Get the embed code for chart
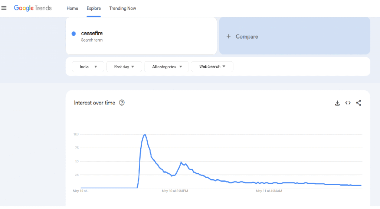This screenshot has height=209, width=380. 348,103
